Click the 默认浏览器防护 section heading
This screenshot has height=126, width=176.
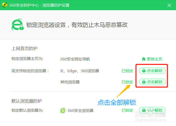point(27,101)
